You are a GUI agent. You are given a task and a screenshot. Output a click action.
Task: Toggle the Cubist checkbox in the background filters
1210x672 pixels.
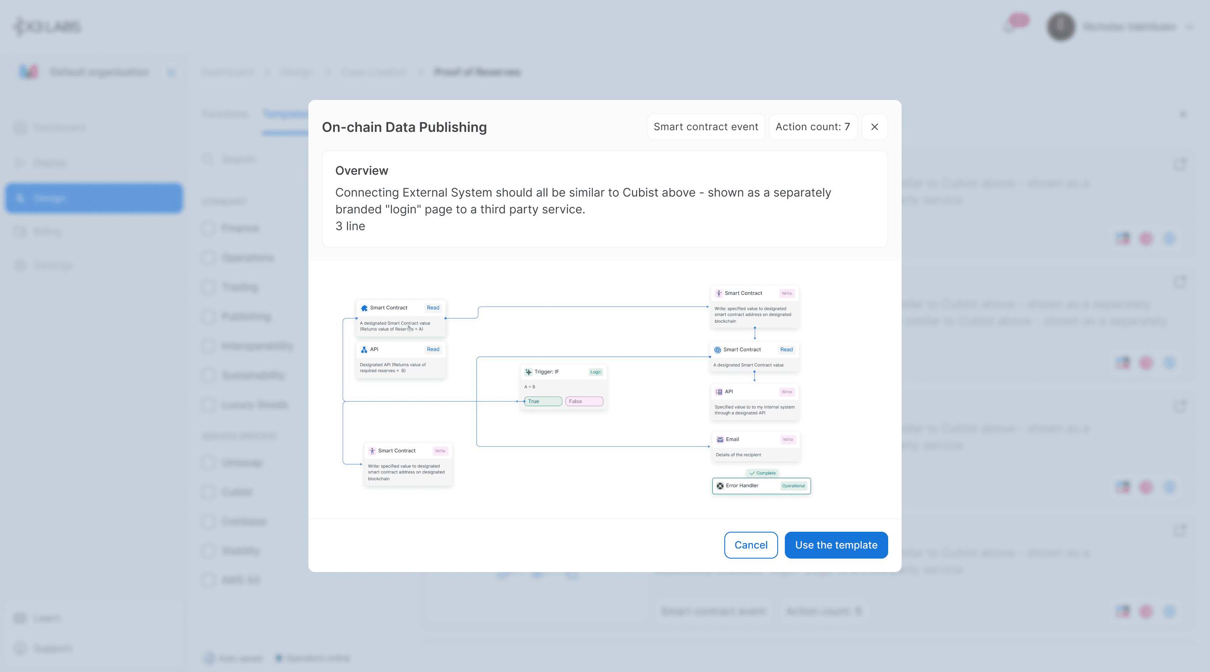coord(208,492)
